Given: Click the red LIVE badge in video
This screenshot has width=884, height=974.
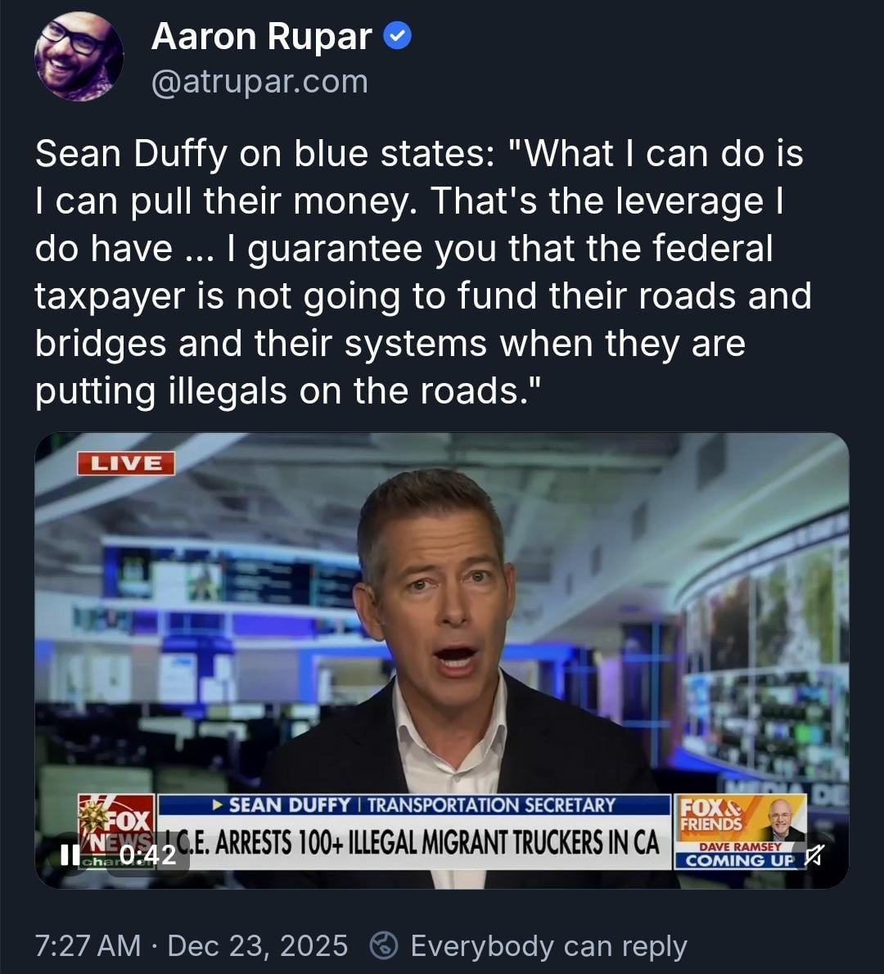Looking at the screenshot, I should [126, 463].
